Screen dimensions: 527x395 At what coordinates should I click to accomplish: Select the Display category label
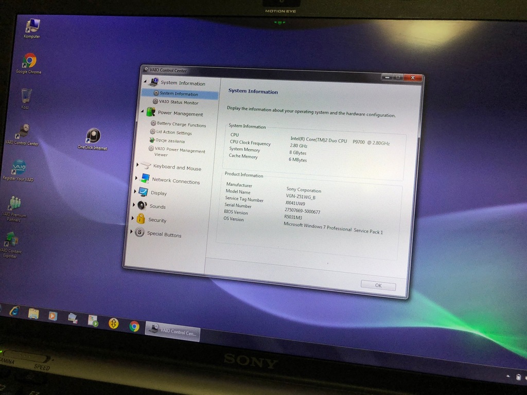tap(159, 193)
